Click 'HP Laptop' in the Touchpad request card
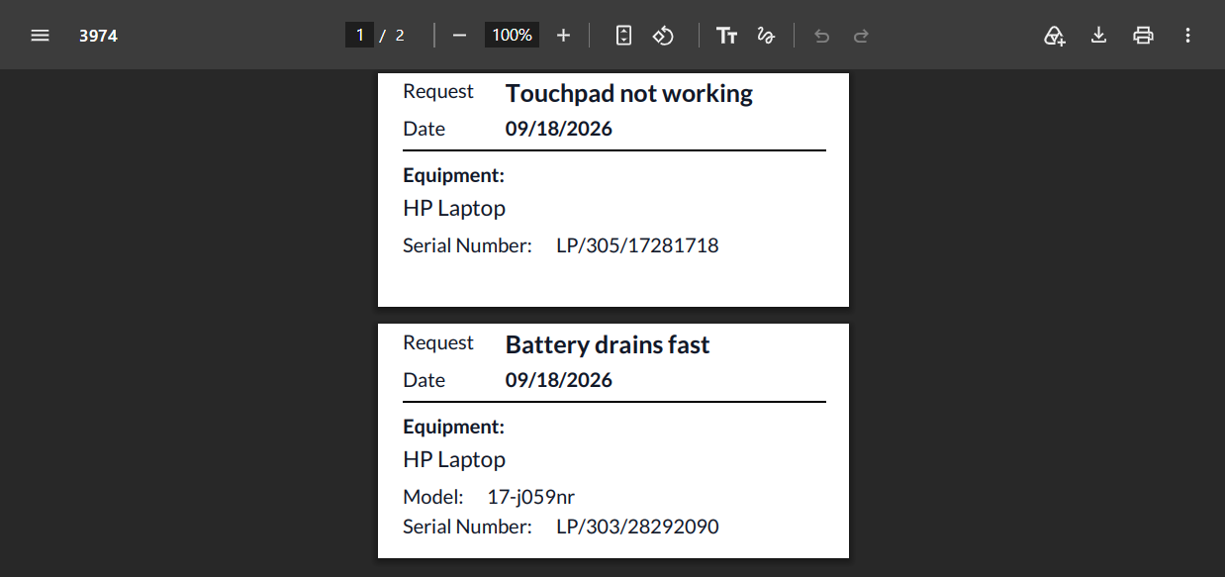Image resolution: width=1225 pixels, height=577 pixels. tap(454, 209)
